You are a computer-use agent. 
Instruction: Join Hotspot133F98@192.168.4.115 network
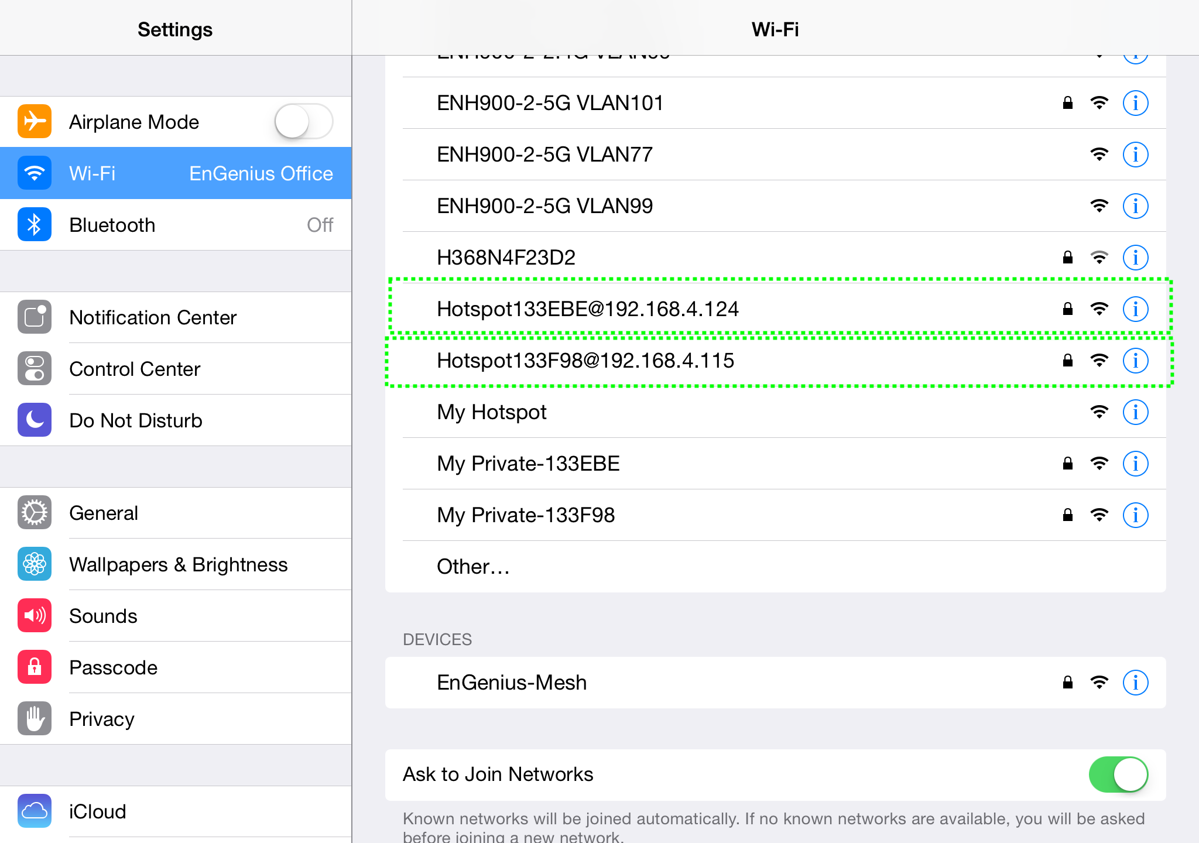tap(776, 361)
